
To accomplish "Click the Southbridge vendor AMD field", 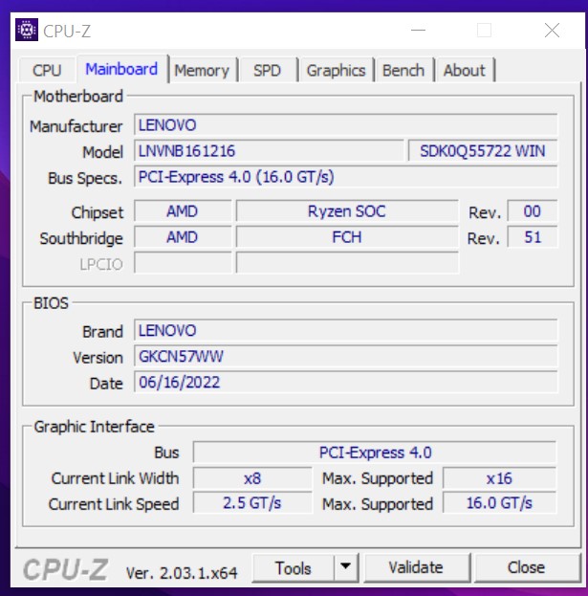I will click(x=183, y=237).
